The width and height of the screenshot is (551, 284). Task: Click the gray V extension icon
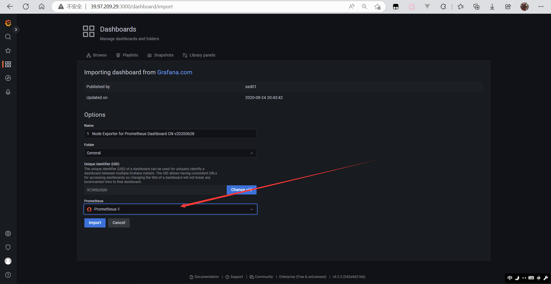pyautogui.click(x=427, y=7)
